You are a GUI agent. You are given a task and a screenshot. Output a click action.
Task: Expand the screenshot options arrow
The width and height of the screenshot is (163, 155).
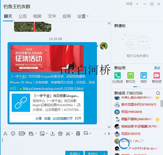(x=72, y=133)
